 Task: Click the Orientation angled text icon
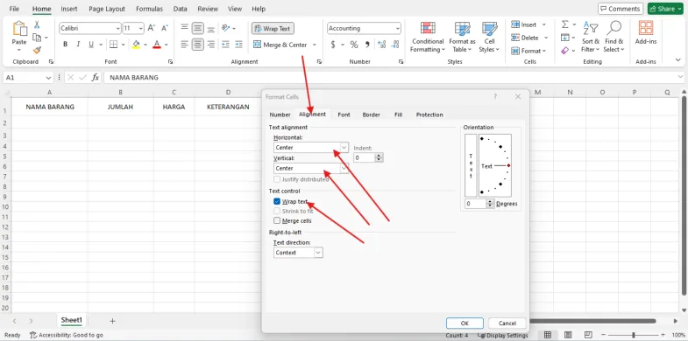click(226, 28)
